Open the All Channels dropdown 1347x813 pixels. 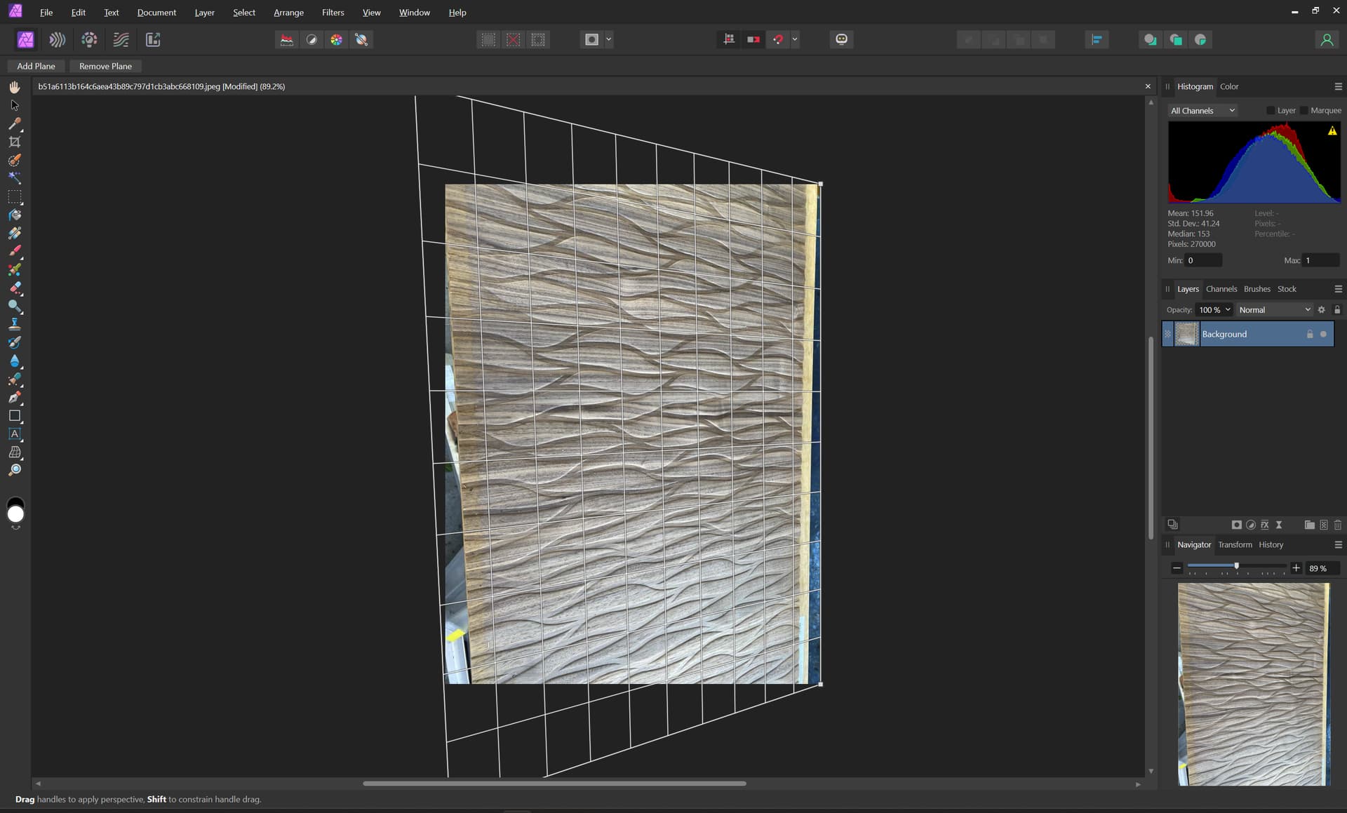coord(1202,111)
